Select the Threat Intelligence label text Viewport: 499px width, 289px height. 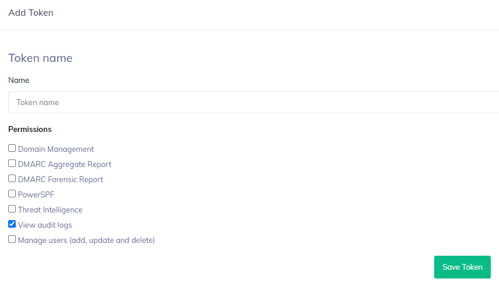coord(50,210)
